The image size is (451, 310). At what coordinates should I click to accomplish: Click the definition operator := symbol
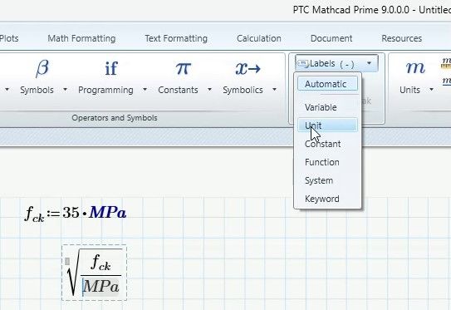(x=54, y=214)
